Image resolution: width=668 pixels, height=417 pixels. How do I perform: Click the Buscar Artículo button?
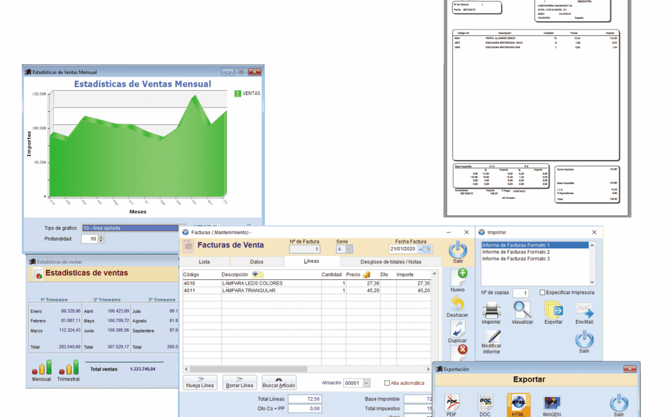[x=278, y=382]
